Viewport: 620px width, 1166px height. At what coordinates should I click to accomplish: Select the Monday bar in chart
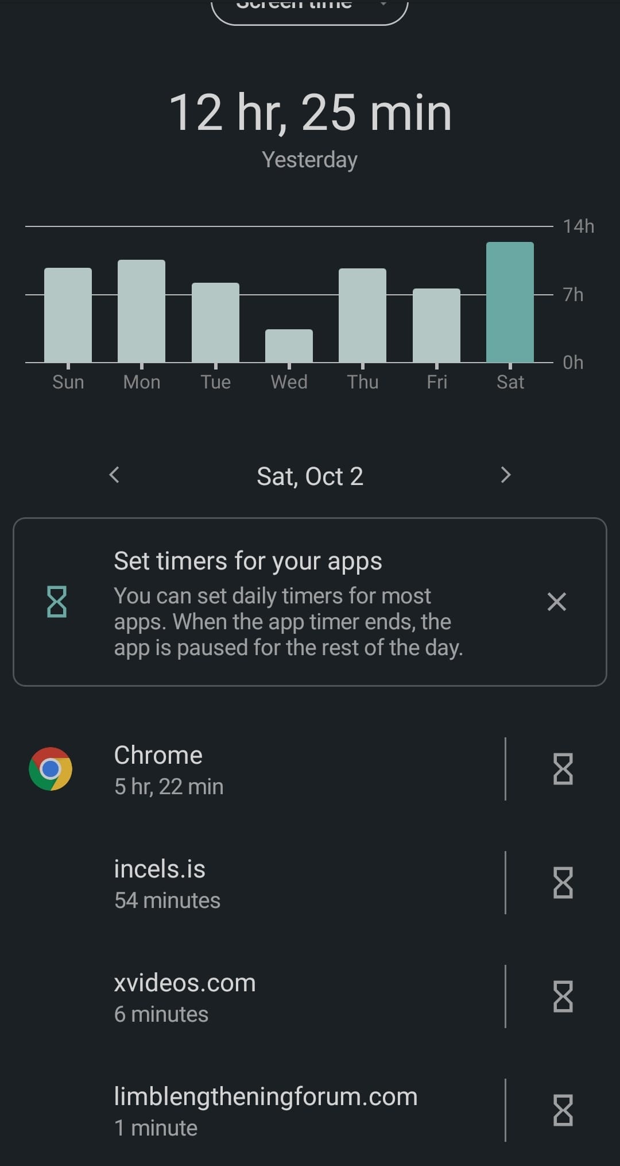(x=141, y=311)
